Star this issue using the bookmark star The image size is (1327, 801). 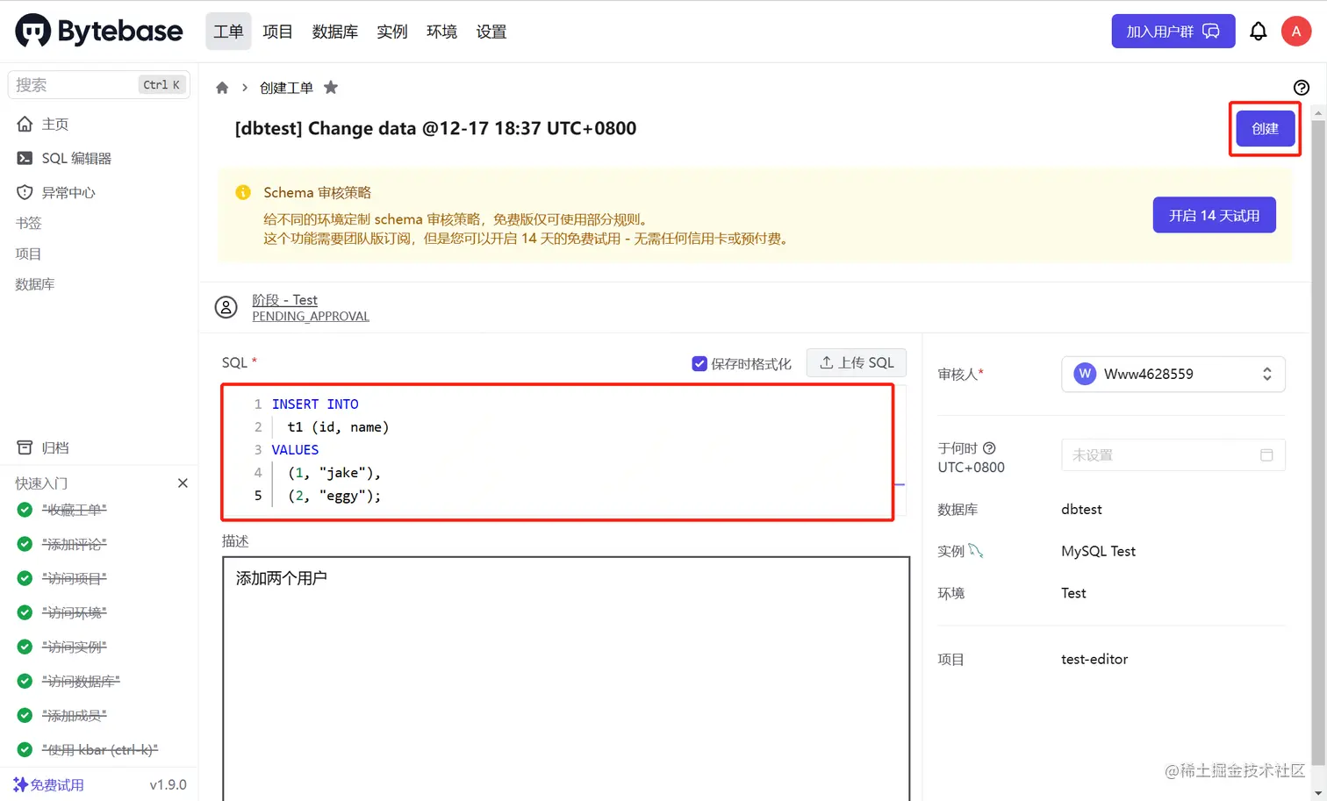pyautogui.click(x=329, y=87)
